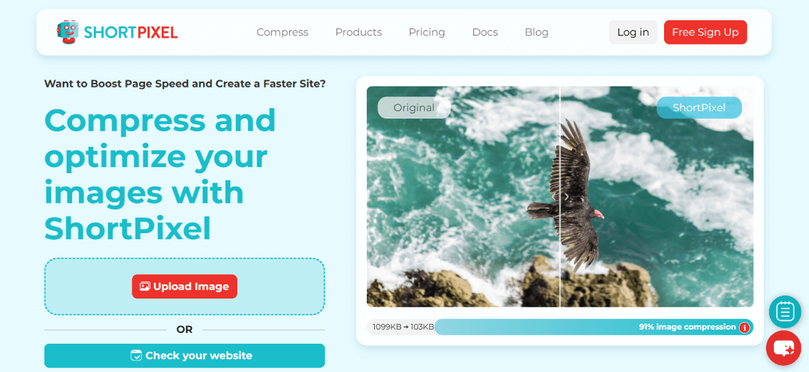Click the browser icon in Check your website
The height and width of the screenshot is (372, 809).
click(136, 355)
